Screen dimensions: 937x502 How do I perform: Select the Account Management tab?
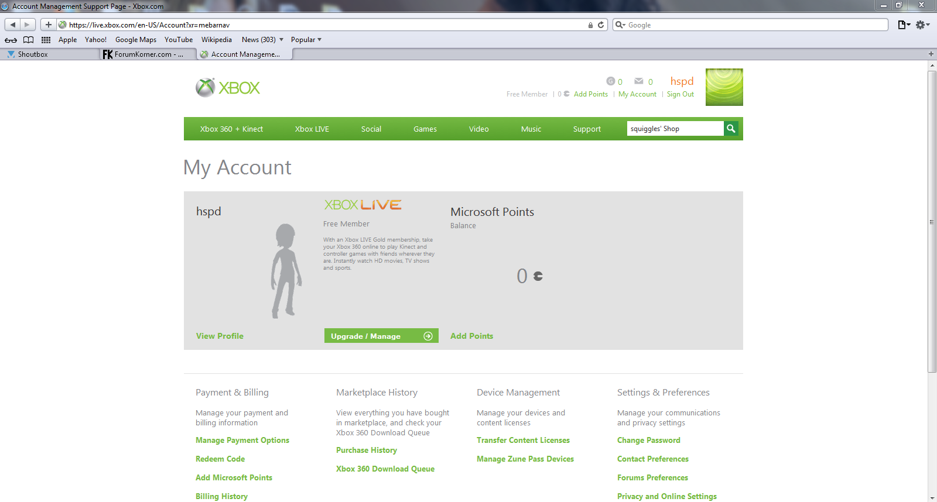click(245, 54)
